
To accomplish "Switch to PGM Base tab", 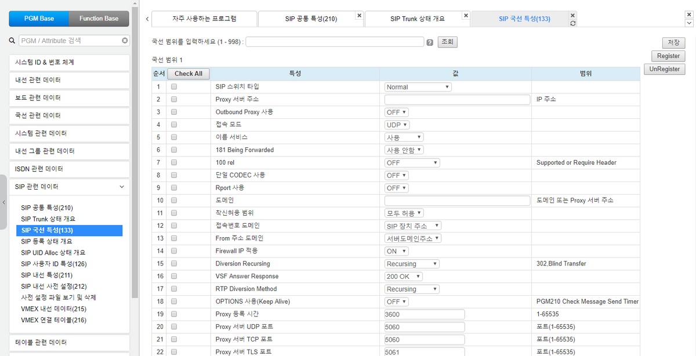I will pos(39,19).
